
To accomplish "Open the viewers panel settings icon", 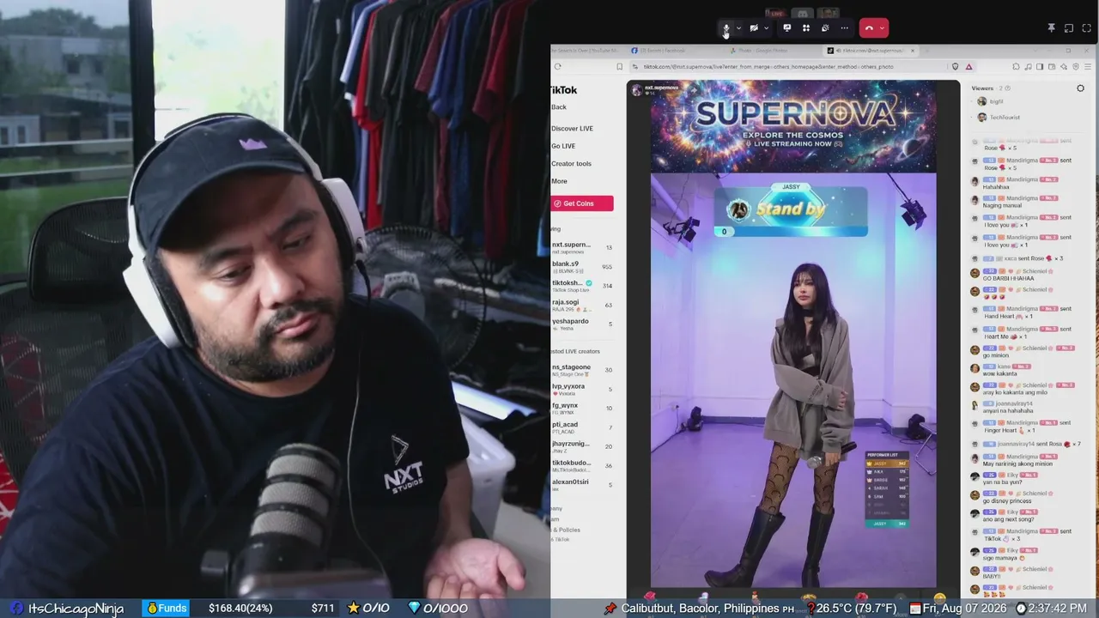I will pos(1080,88).
